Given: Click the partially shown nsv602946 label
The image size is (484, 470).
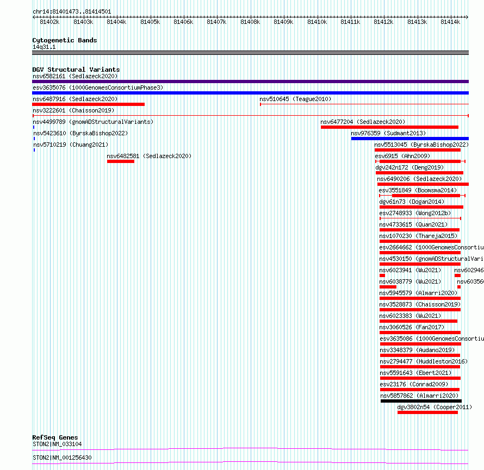Looking at the screenshot, I should 469,270.
